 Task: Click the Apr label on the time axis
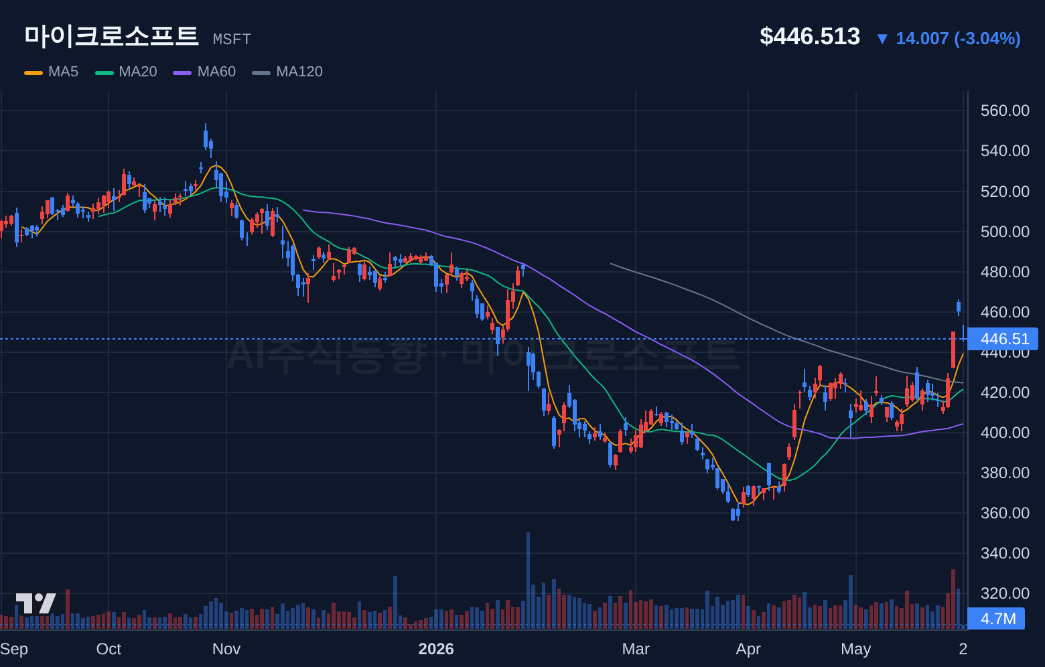pos(748,649)
